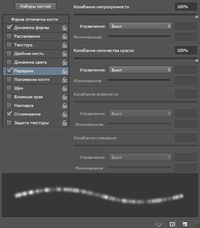Toggle lock for Шум setting
Image resolution: width=200 pixels, height=228 pixels.
point(65,88)
